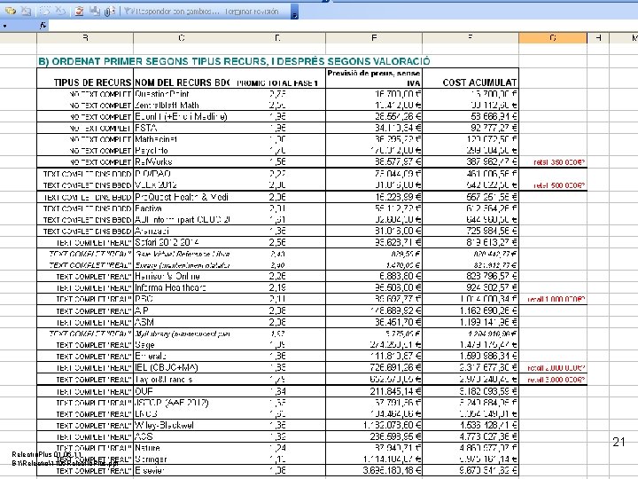Click the 'Safari 2012 2014' cell
Viewport: 638px width, 479px height.
(x=182, y=242)
